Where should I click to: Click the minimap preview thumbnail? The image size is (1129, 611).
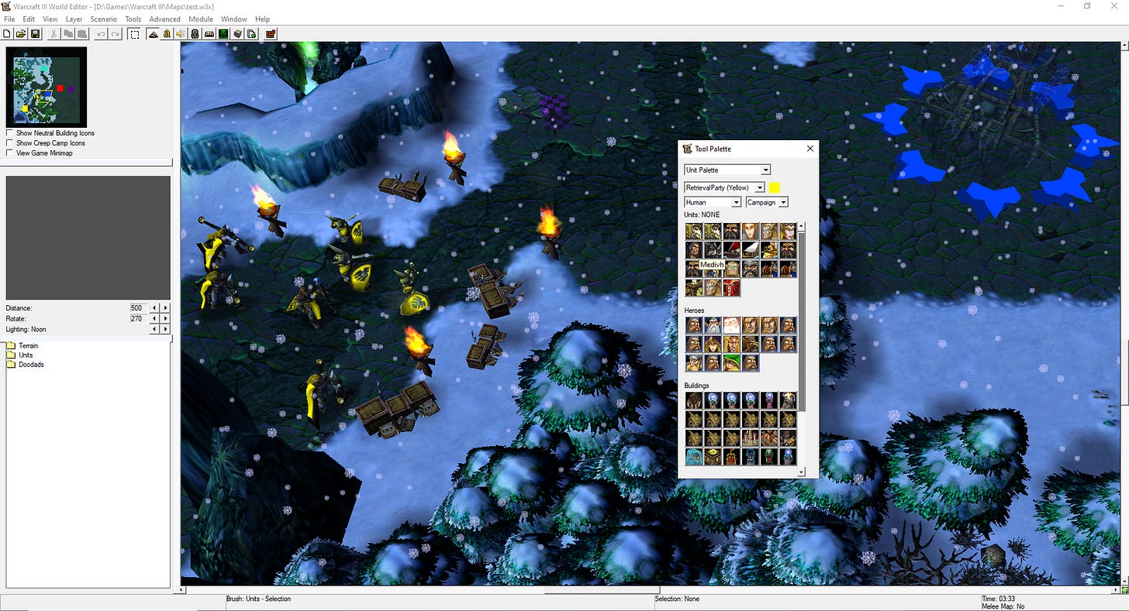[47, 88]
